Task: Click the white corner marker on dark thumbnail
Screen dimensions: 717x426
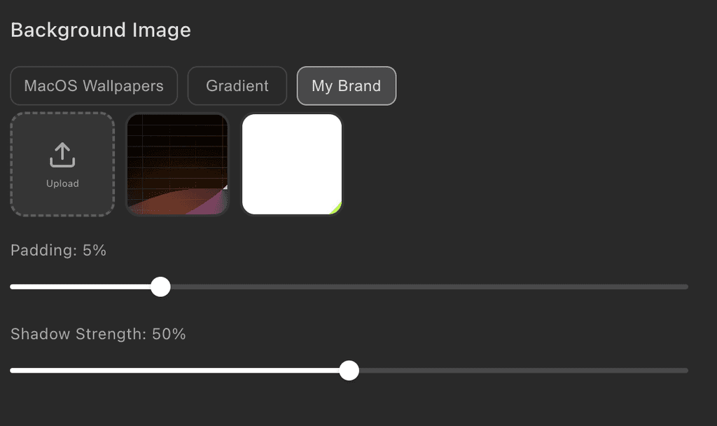Action: tap(225, 187)
